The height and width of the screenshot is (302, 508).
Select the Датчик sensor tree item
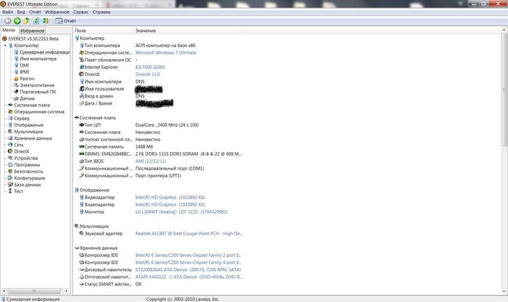point(27,98)
